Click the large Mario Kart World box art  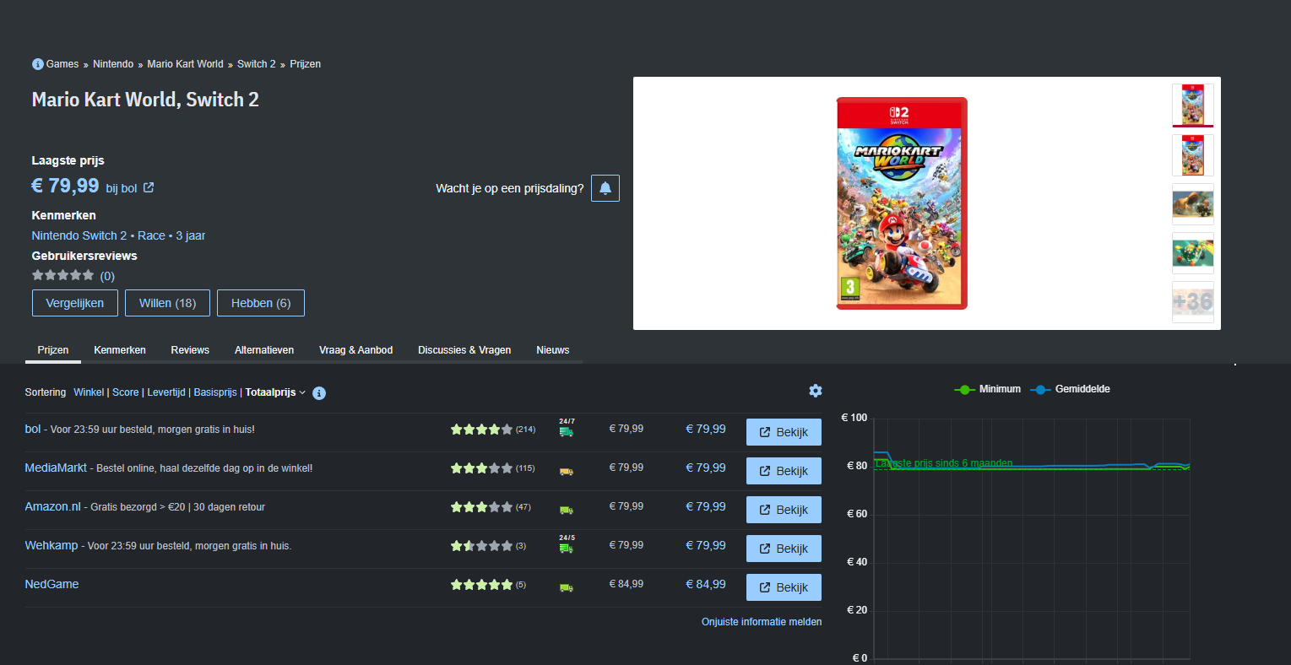(902, 203)
